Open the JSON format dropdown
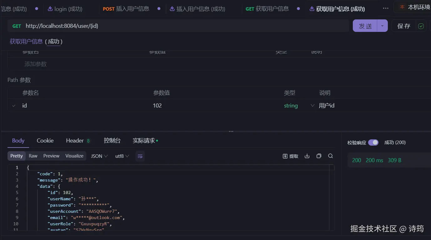This screenshot has height=240, width=431. [x=99, y=156]
